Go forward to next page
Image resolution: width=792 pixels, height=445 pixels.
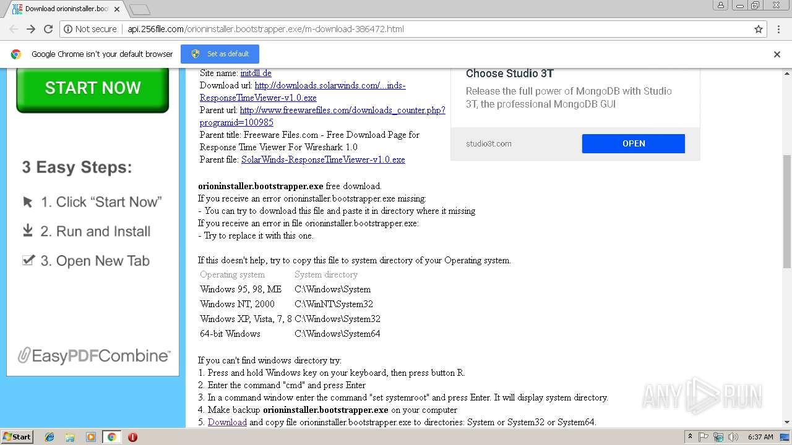point(31,29)
